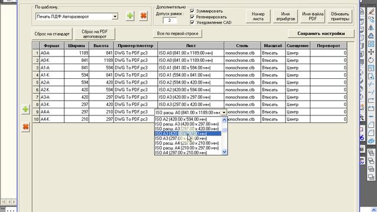
Task: Choose ISO расш. A4 (210.00 x 297.00 мм) option
Action: point(187,148)
